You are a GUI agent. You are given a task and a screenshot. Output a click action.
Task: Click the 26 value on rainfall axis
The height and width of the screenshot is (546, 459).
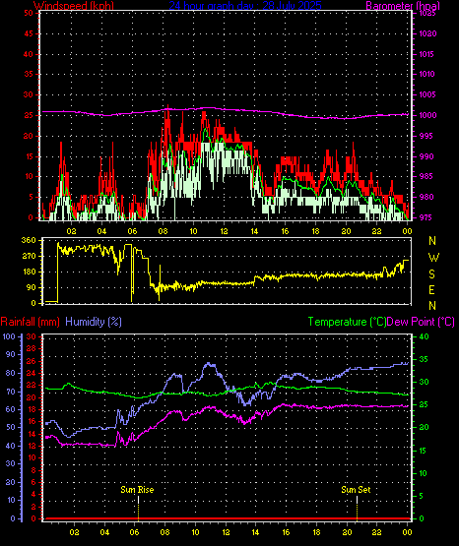coord(32,361)
